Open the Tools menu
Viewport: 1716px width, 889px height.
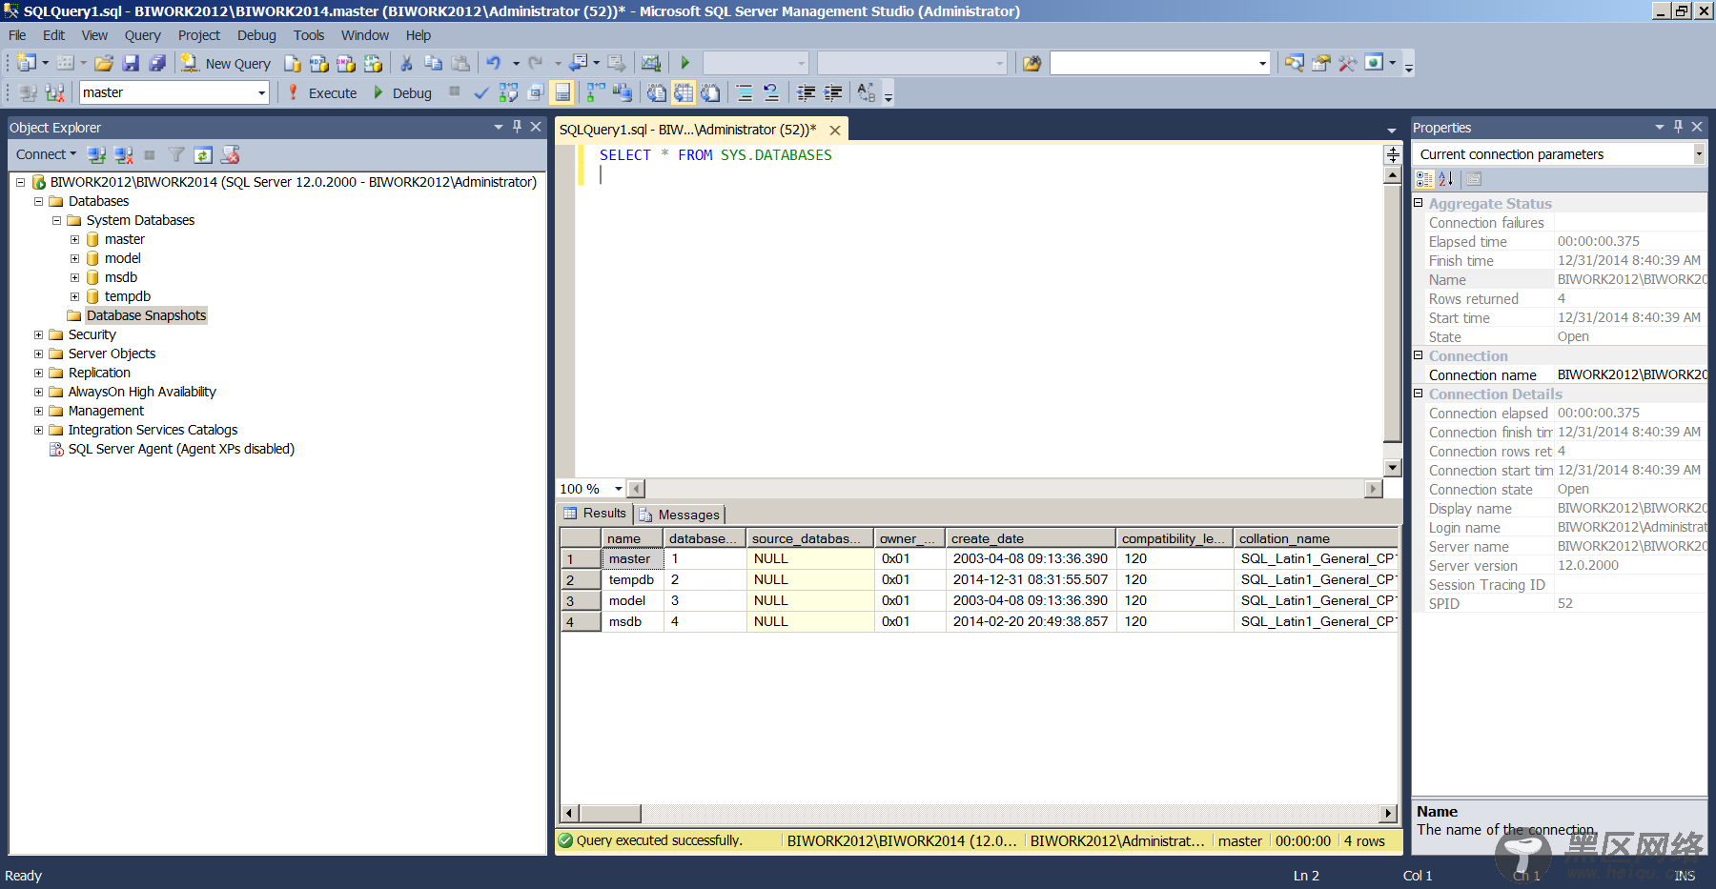click(x=309, y=35)
